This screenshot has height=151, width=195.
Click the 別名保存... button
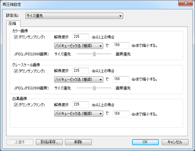[49, 142]
